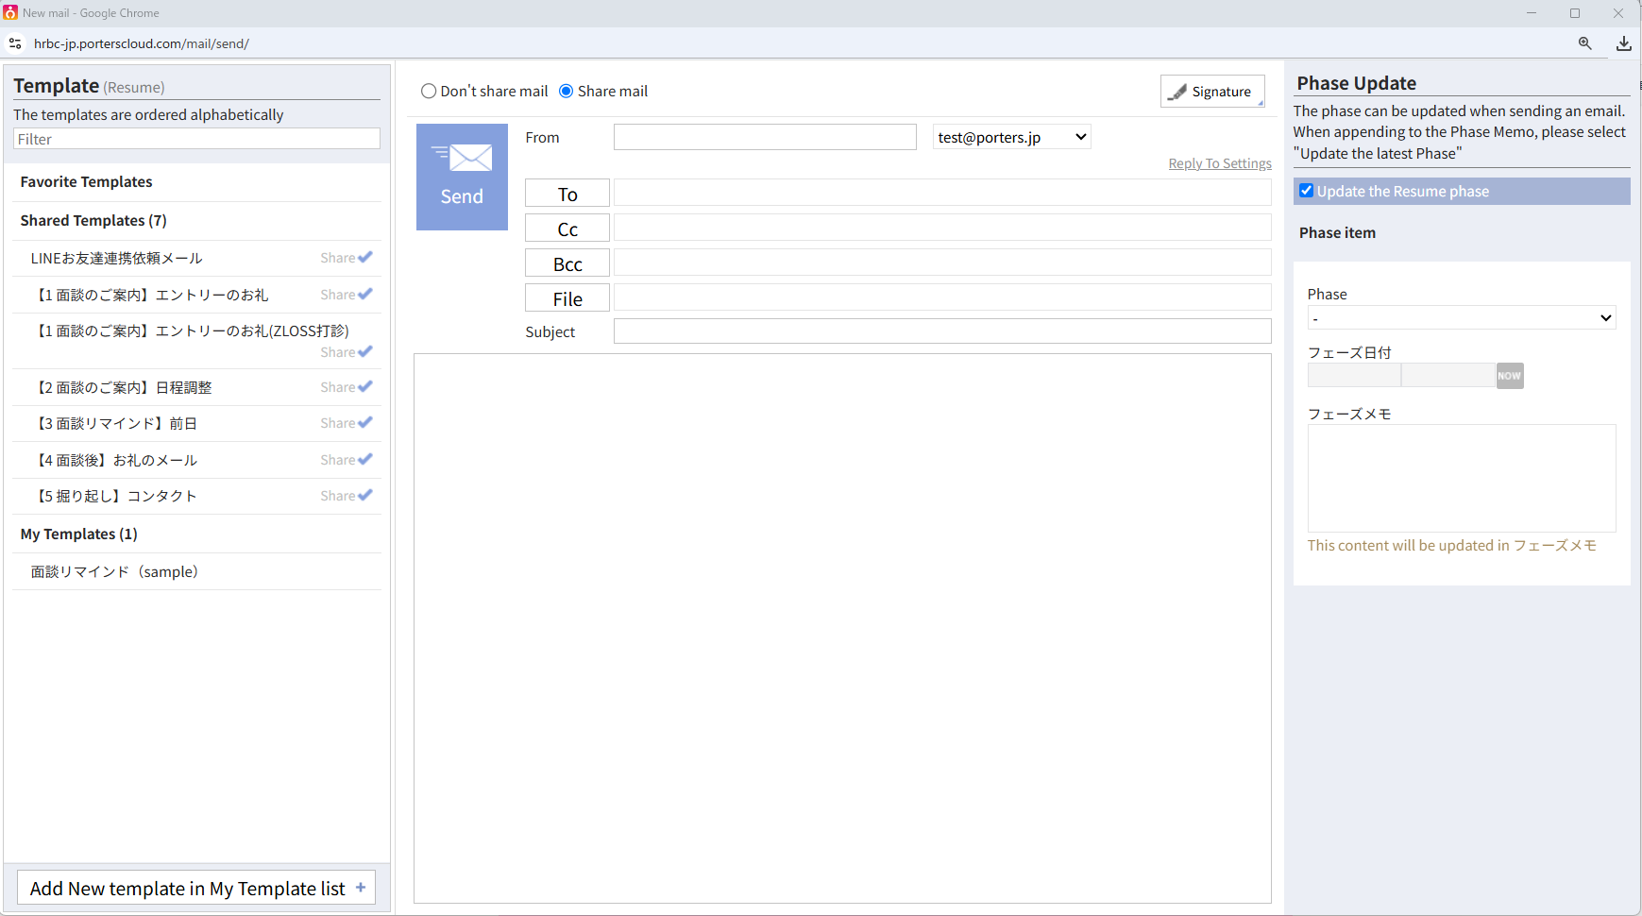Click Share checkmark for 【2 面談のご案内】日程調整
1642x916 pixels.
pos(365,386)
